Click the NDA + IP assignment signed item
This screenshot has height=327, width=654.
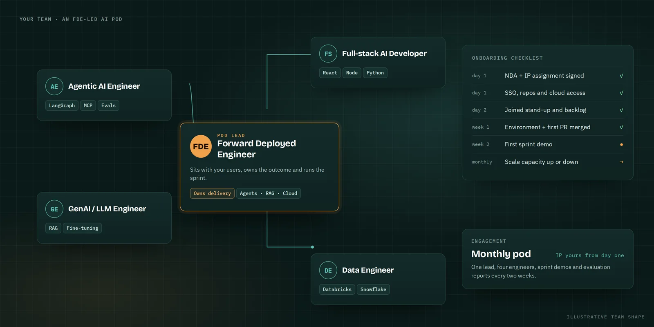544,76
